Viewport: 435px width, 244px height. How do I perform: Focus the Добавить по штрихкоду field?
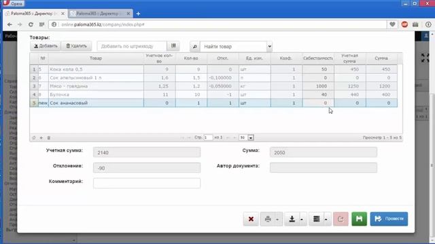(132, 46)
